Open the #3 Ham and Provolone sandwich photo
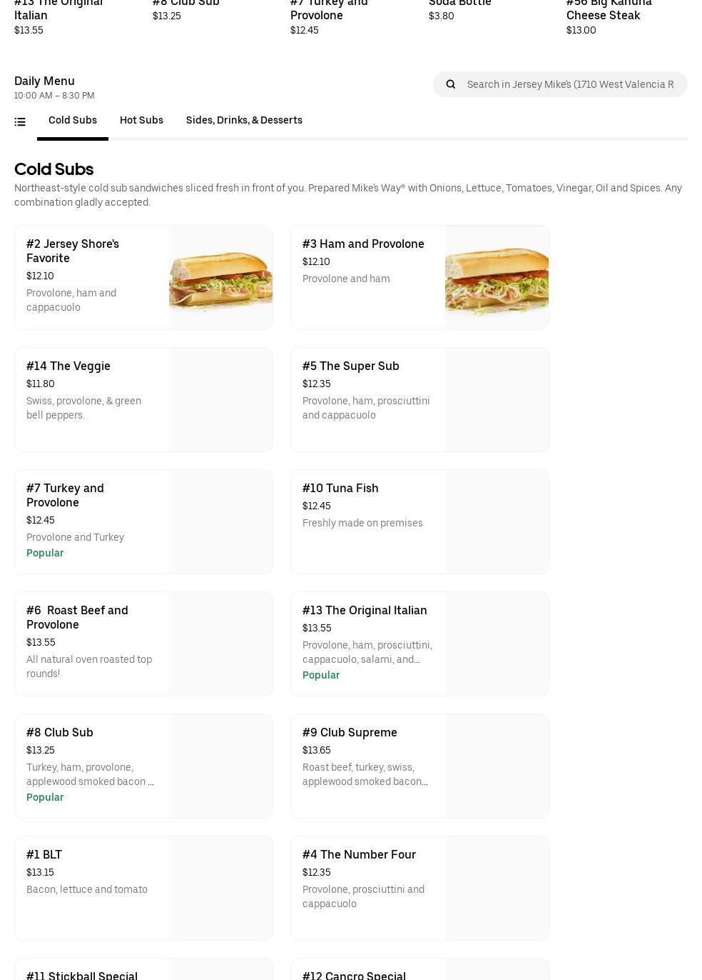Image resolution: width=702 pixels, height=980 pixels. pyautogui.click(x=497, y=278)
